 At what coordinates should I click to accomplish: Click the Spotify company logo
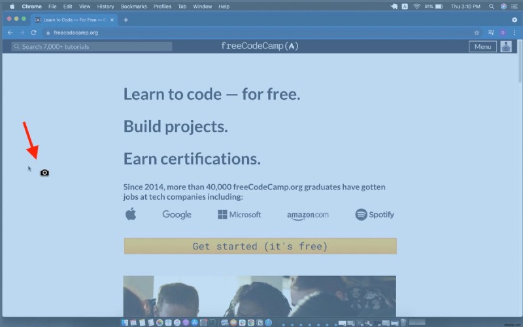[374, 215]
